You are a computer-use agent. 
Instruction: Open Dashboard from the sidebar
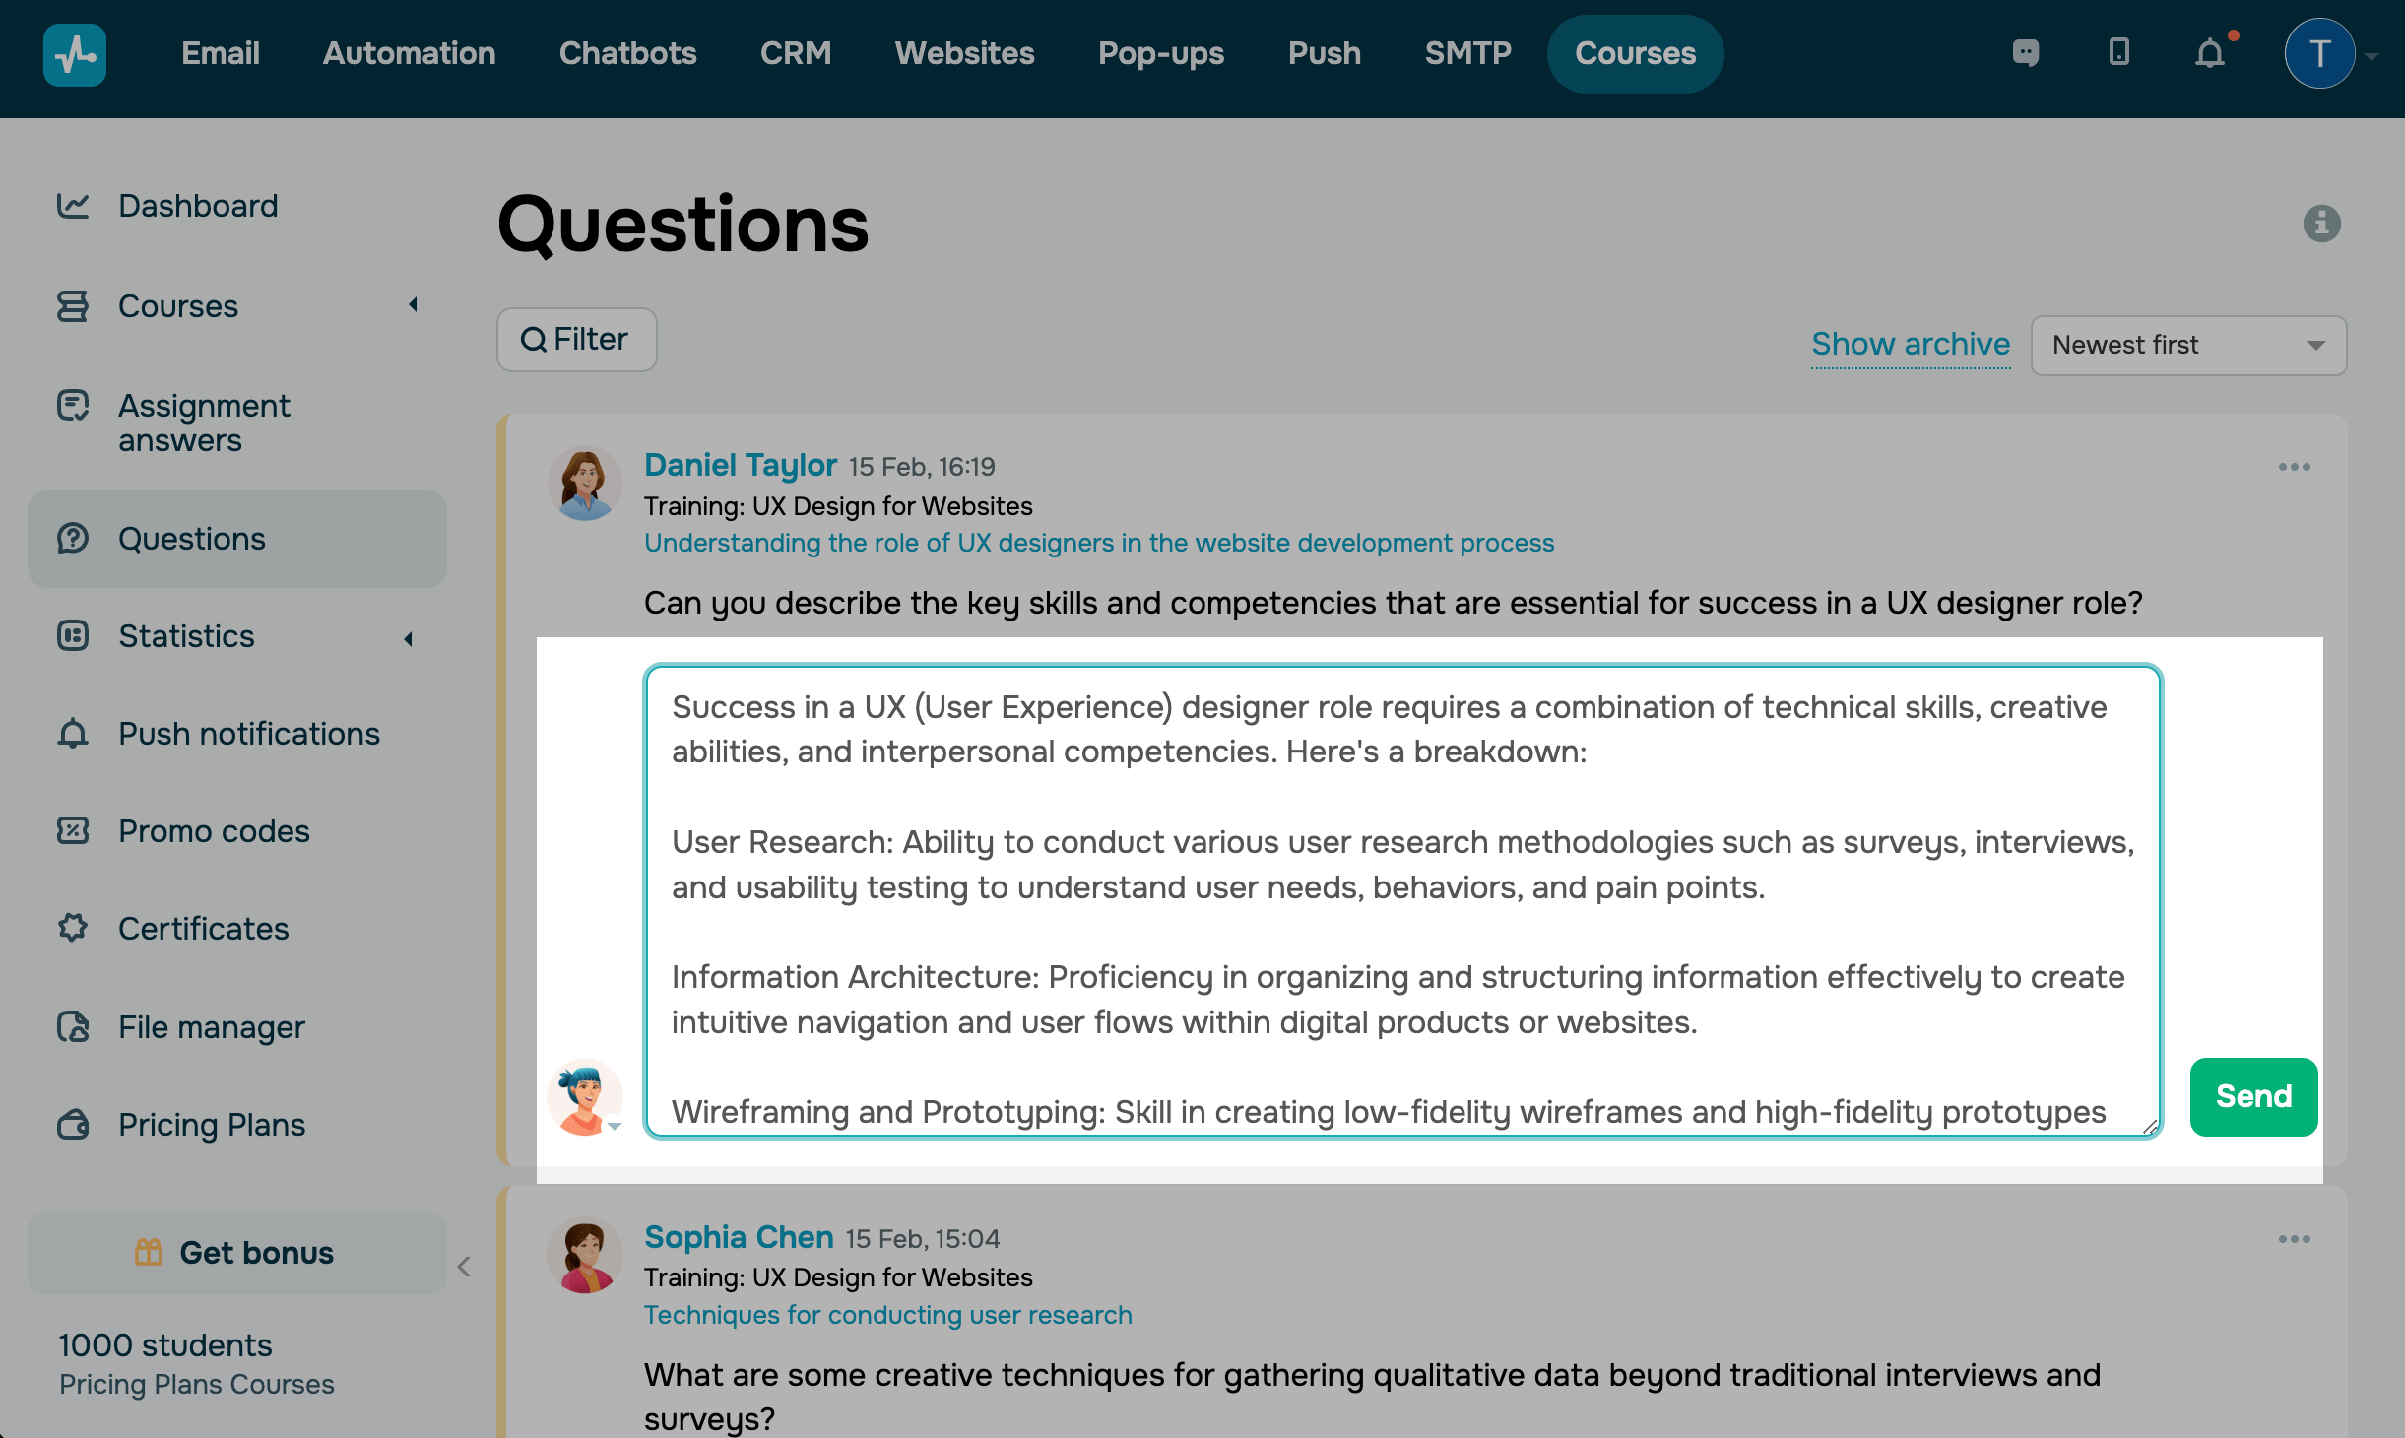[197, 206]
